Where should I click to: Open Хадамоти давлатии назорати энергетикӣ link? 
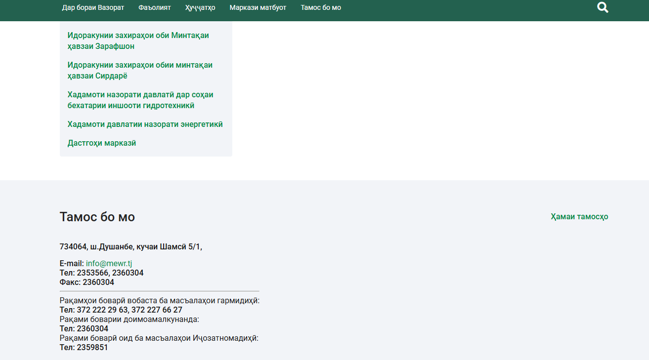point(145,124)
